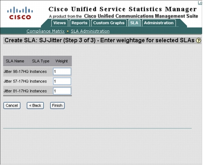This screenshot has height=165, width=203.
Task: Focus the weight field for Jitter 57-17HQ
Action: 62,81
